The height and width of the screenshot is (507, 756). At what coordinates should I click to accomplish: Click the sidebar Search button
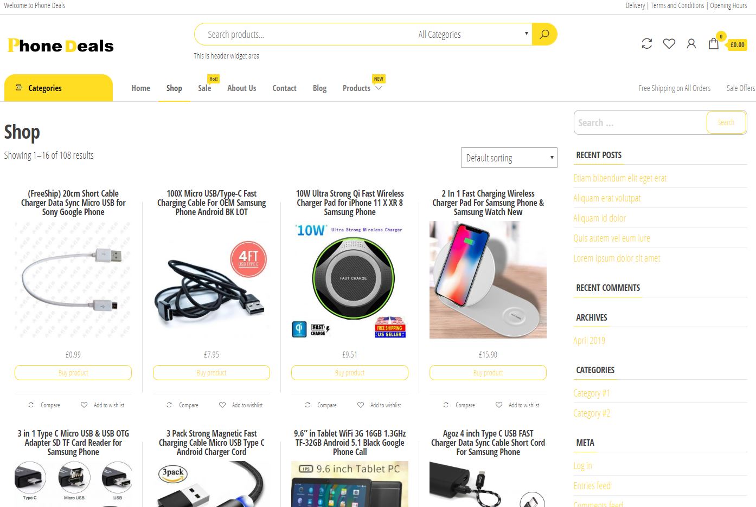726,122
